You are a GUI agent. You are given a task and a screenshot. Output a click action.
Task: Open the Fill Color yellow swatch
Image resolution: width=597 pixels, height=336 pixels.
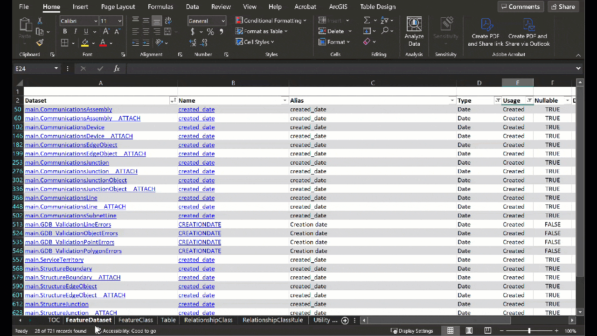coord(85,42)
